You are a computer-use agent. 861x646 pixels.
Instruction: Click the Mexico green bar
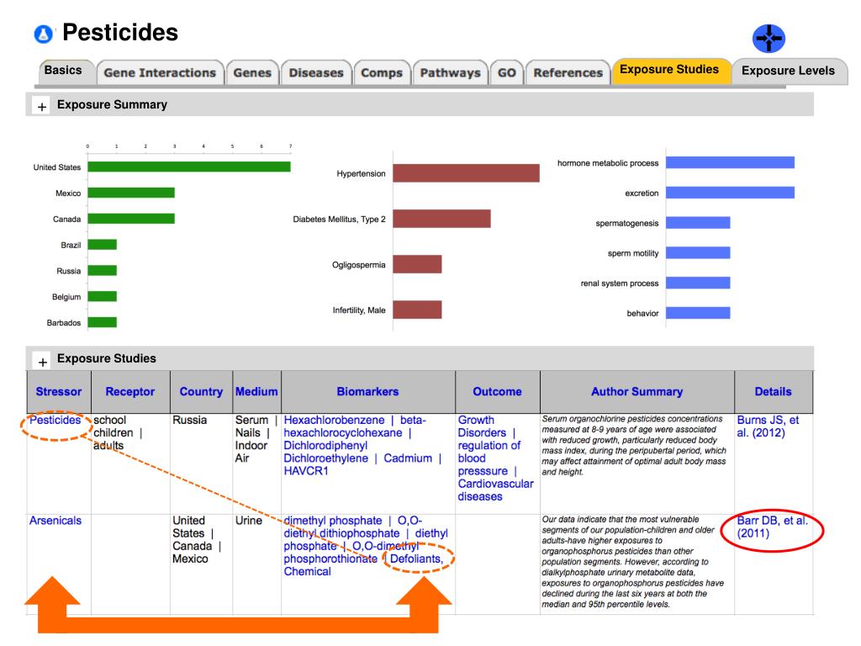[131, 193]
